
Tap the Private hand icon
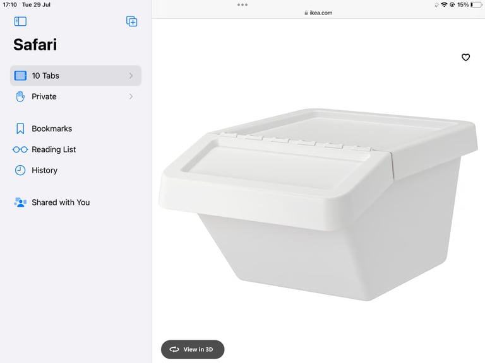(20, 96)
